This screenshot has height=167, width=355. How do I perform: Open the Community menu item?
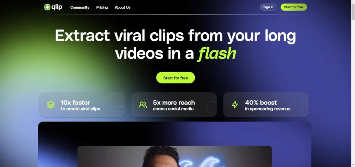pyautogui.click(x=80, y=7)
